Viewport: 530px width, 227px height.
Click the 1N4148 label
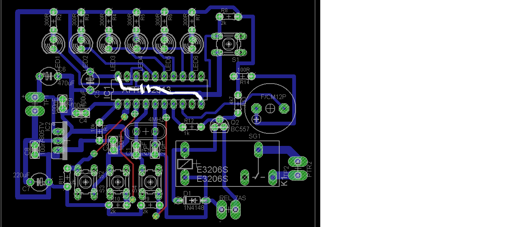pyautogui.click(x=194, y=207)
